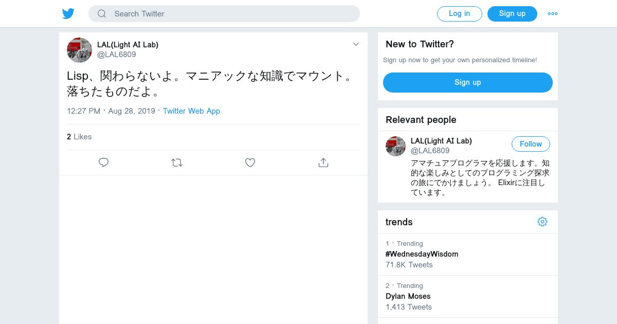Viewport: 617px width, 324px height.
Task: Follow LAL(Light AI Lab)
Action: (x=531, y=144)
